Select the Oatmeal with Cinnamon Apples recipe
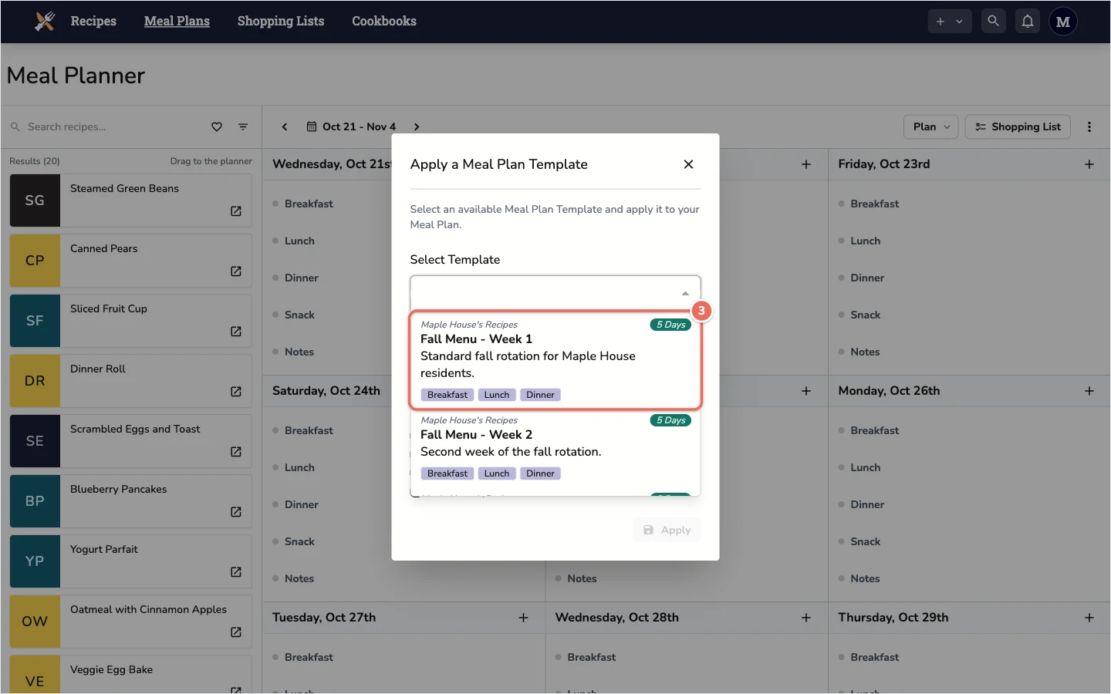 130,622
